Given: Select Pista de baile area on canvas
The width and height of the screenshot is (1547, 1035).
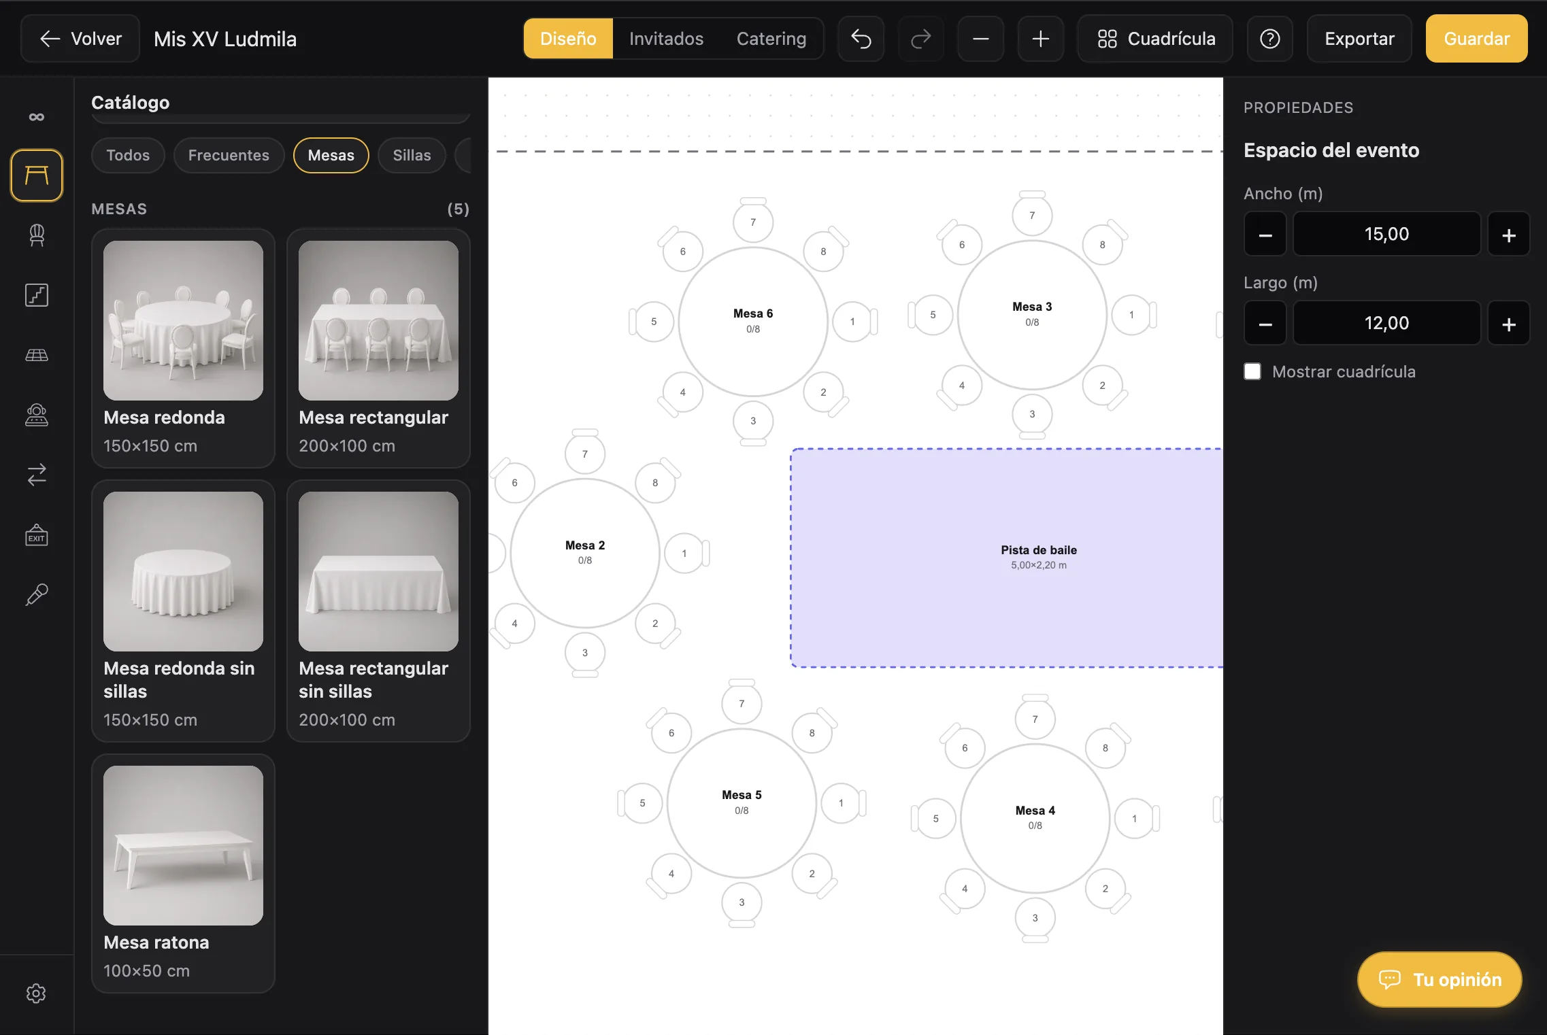Looking at the screenshot, I should [1007, 558].
